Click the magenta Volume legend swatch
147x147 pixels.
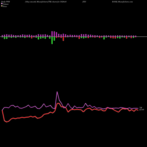pyautogui.click(x=2, y=4)
